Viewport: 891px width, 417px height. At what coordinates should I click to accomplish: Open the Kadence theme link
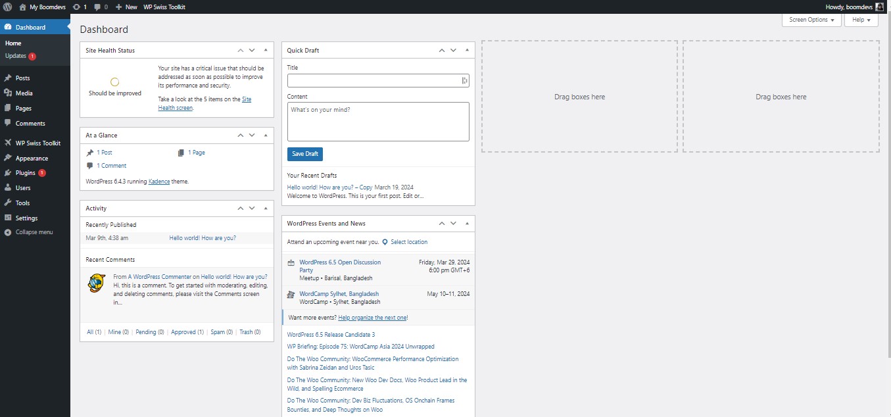(x=159, y=182)
